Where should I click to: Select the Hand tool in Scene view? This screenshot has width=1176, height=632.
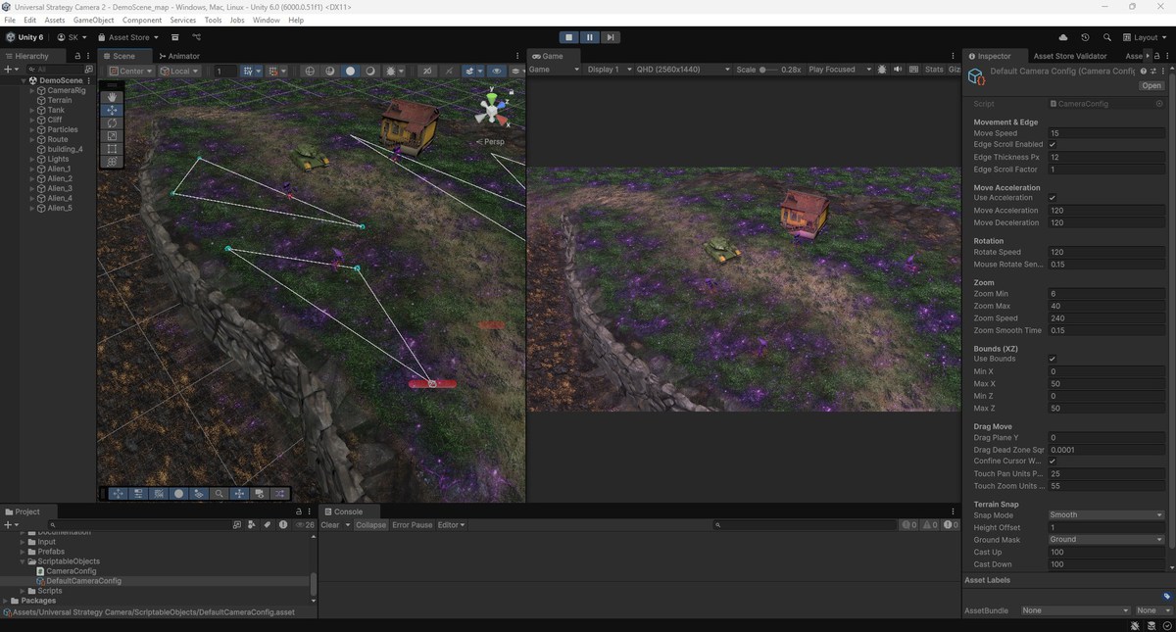112,97
